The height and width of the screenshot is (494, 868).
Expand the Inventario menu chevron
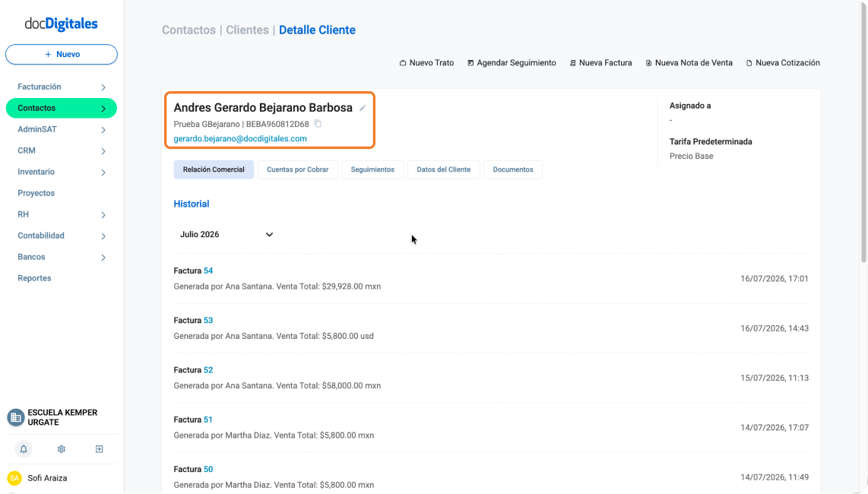click(x=103, y=173)
